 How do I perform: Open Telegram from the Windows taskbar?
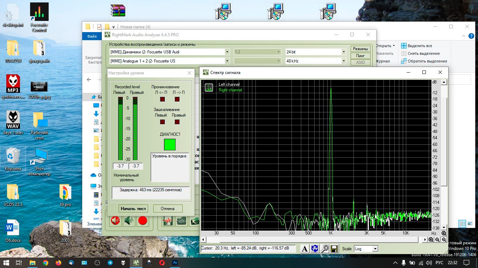pos(110,262)
